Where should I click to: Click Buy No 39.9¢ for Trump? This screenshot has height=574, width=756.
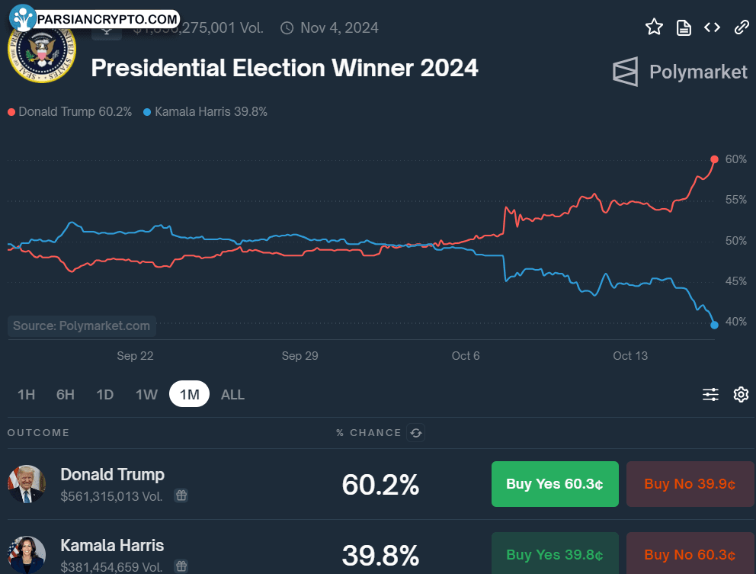690,484
